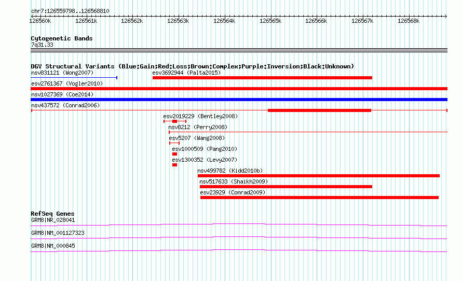Click the 126564k ruler tick label
The height and width of the screenshot is (281, 462).
click(x=224, y=21)
